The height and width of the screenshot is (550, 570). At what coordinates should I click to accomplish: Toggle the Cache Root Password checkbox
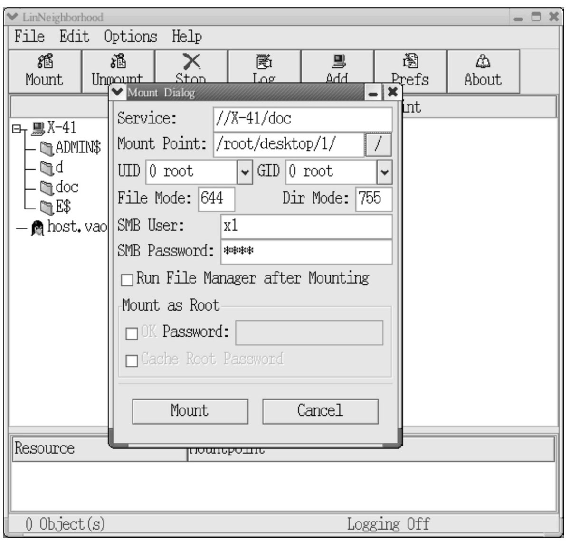point(132,361)
